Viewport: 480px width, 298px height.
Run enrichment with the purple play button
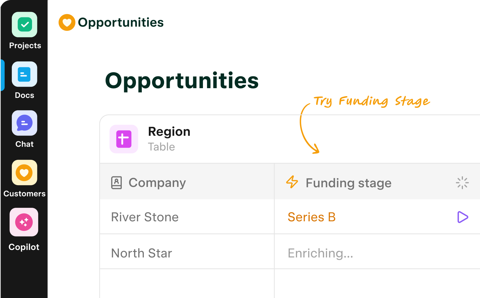pos(463,217)
